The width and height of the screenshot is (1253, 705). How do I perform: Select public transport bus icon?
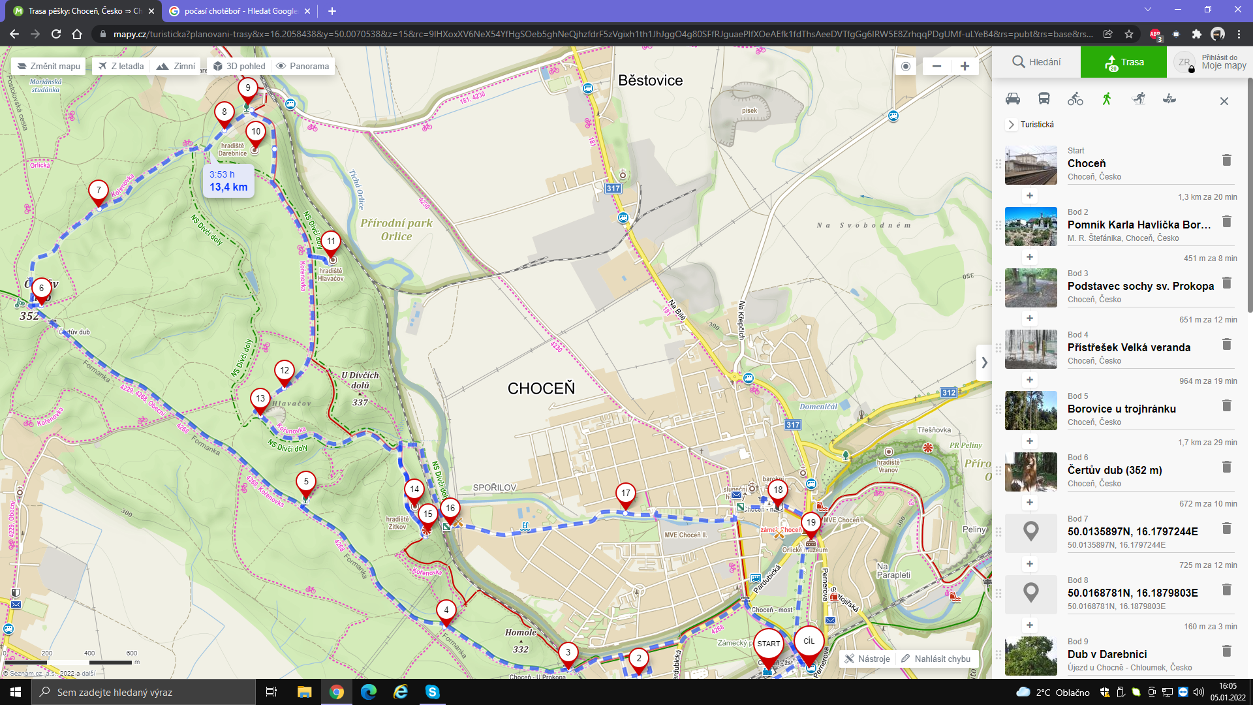point(1044,99)
